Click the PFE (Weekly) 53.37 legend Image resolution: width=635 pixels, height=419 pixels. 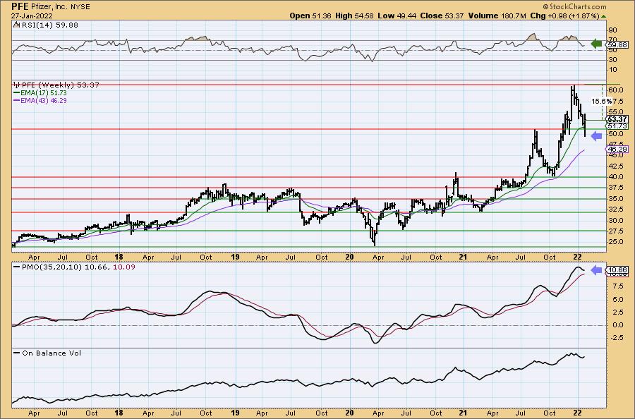(61, 85)
